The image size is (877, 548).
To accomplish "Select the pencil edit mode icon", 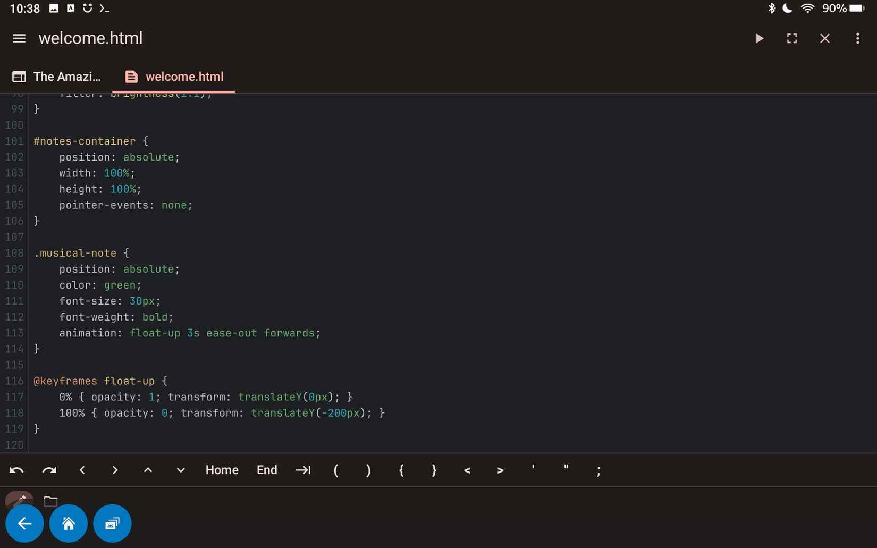I will click(19, 499).
